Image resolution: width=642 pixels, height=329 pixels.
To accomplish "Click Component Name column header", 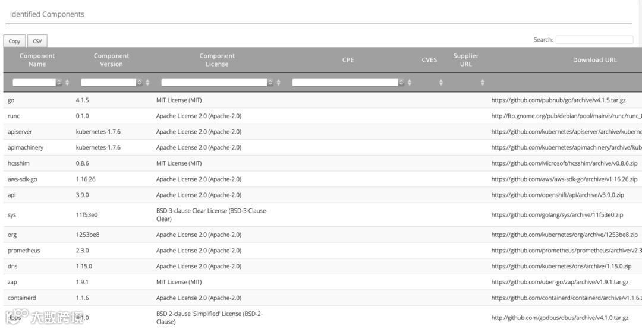I will click(37, 60).
